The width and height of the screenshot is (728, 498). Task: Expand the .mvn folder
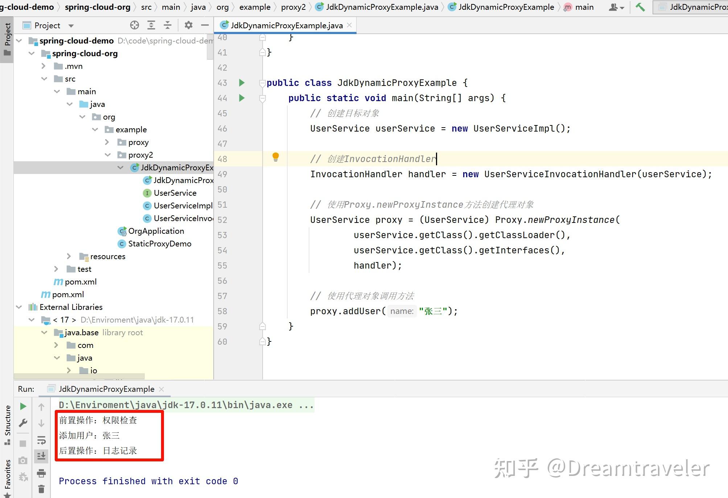click(44, 66)
